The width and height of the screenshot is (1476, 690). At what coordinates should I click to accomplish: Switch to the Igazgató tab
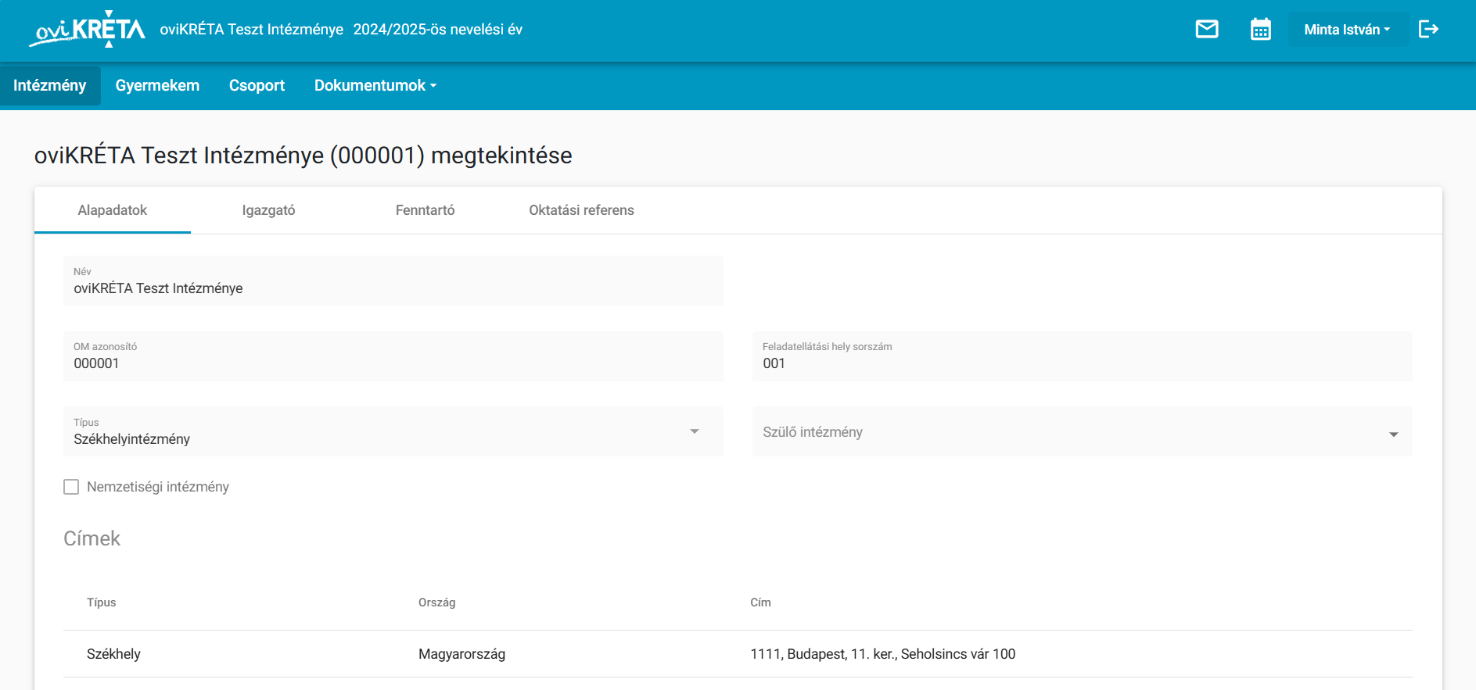(269, 210)
